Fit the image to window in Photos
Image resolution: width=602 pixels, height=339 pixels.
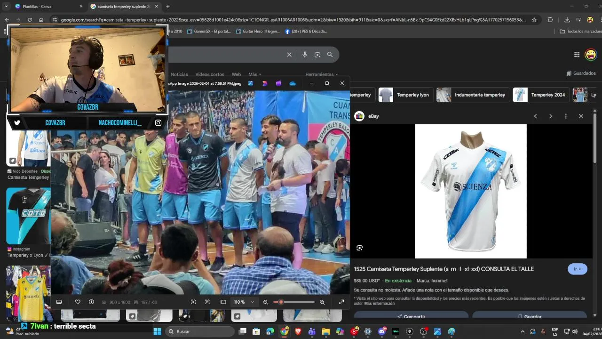point(223,302)
